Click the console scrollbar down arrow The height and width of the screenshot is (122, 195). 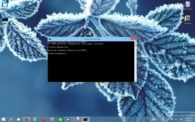pyautogui.click(x=136, y=81)
